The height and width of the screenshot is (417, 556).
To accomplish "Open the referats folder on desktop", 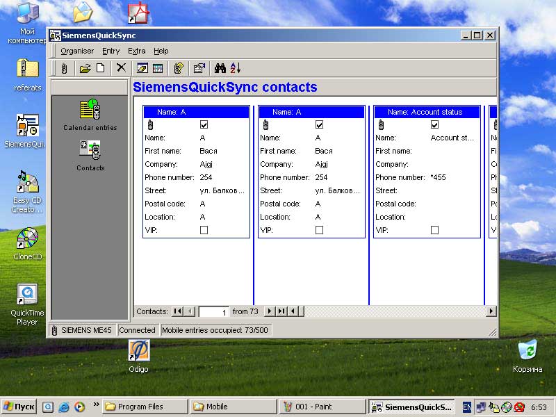I will coord(27,75).
